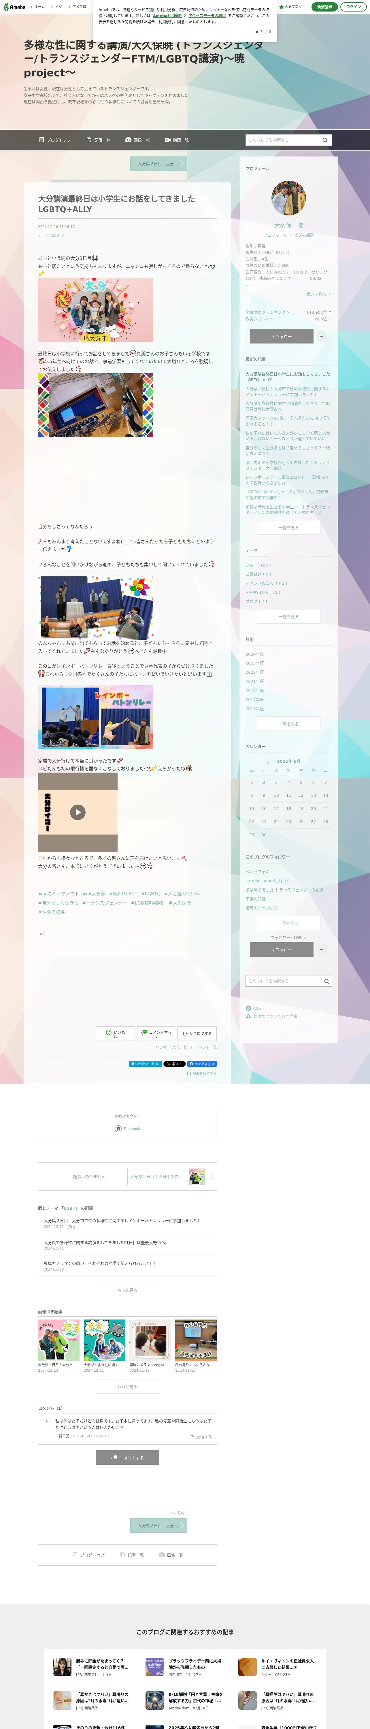This screenshot has height=1729, width=370.
Task: Open theme HAPPY LIFE ( 25 )
Action: point(263,593)
